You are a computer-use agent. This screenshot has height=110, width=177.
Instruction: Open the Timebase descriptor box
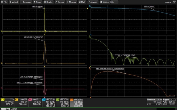coord(154,102)
